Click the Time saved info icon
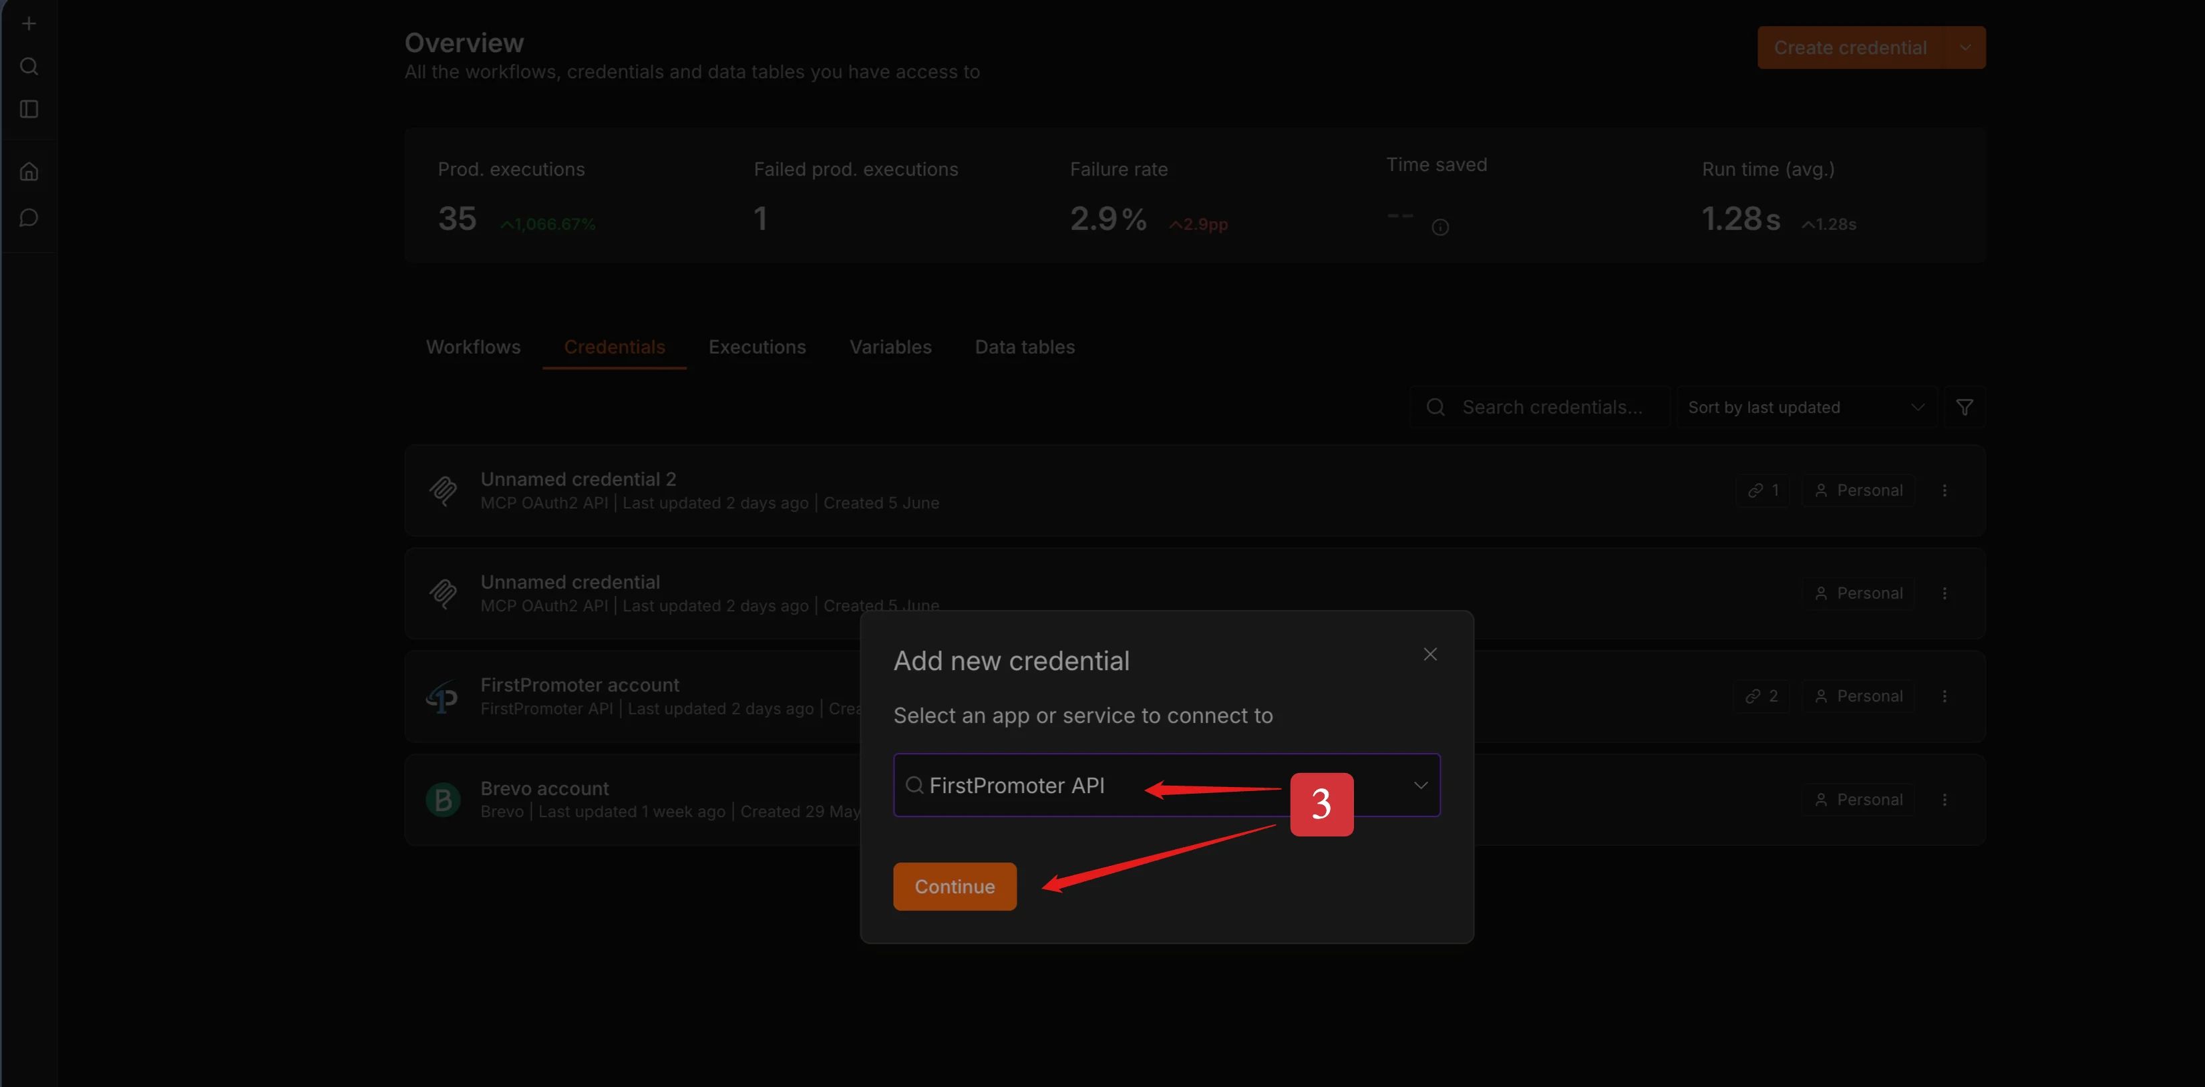2205x1087 pixels. (x=1441, y=228)
